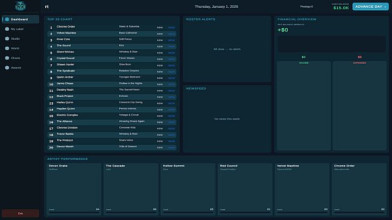Click the song title Slow Burn
This screenshot has width=392, height=220.
click(x=125, y=64)
